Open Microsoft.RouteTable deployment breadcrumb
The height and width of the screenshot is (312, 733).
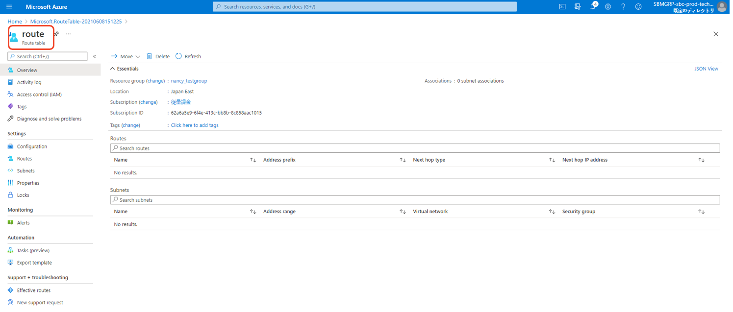pos(76,22)
